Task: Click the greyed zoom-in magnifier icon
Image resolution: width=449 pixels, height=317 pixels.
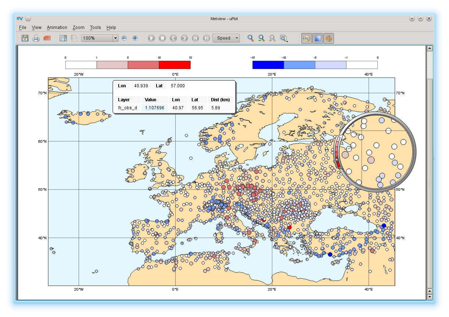Action: tap(273, 38)
